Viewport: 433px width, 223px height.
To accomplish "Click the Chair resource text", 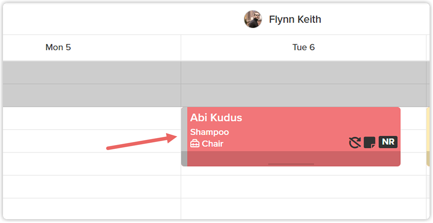I will point(212,144).
